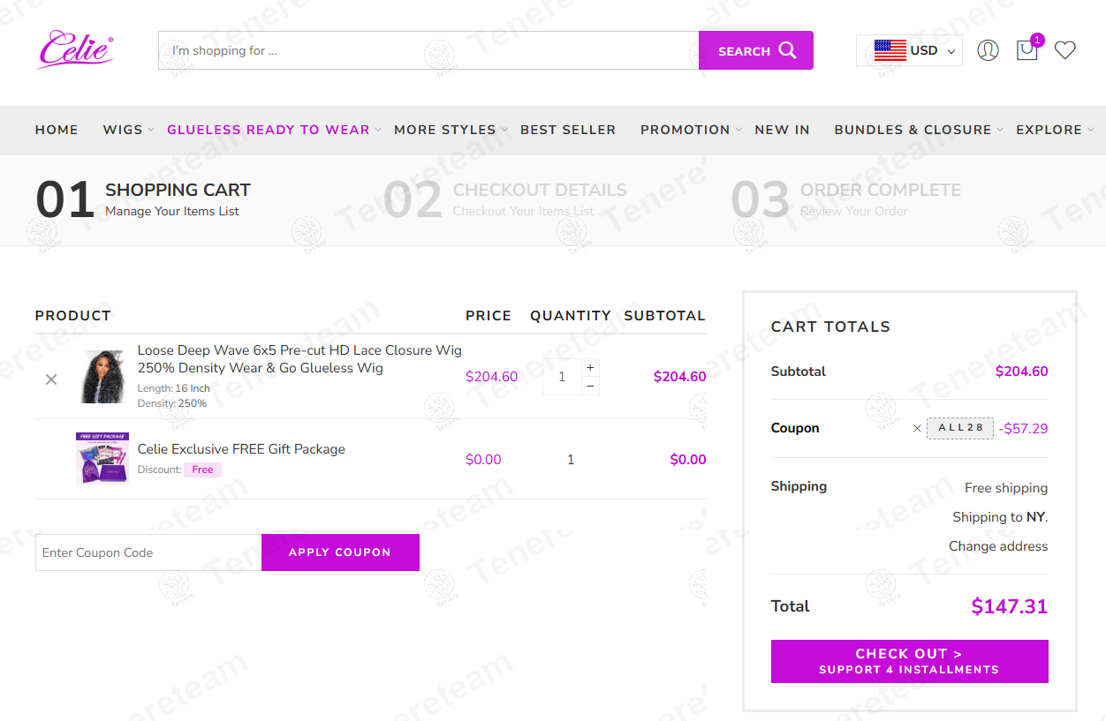This screenshot has width=1106, height=721.
Task: Open BUNDLES & CLOSURE menu
Action: pyautogui.click(x=913, y=130)
